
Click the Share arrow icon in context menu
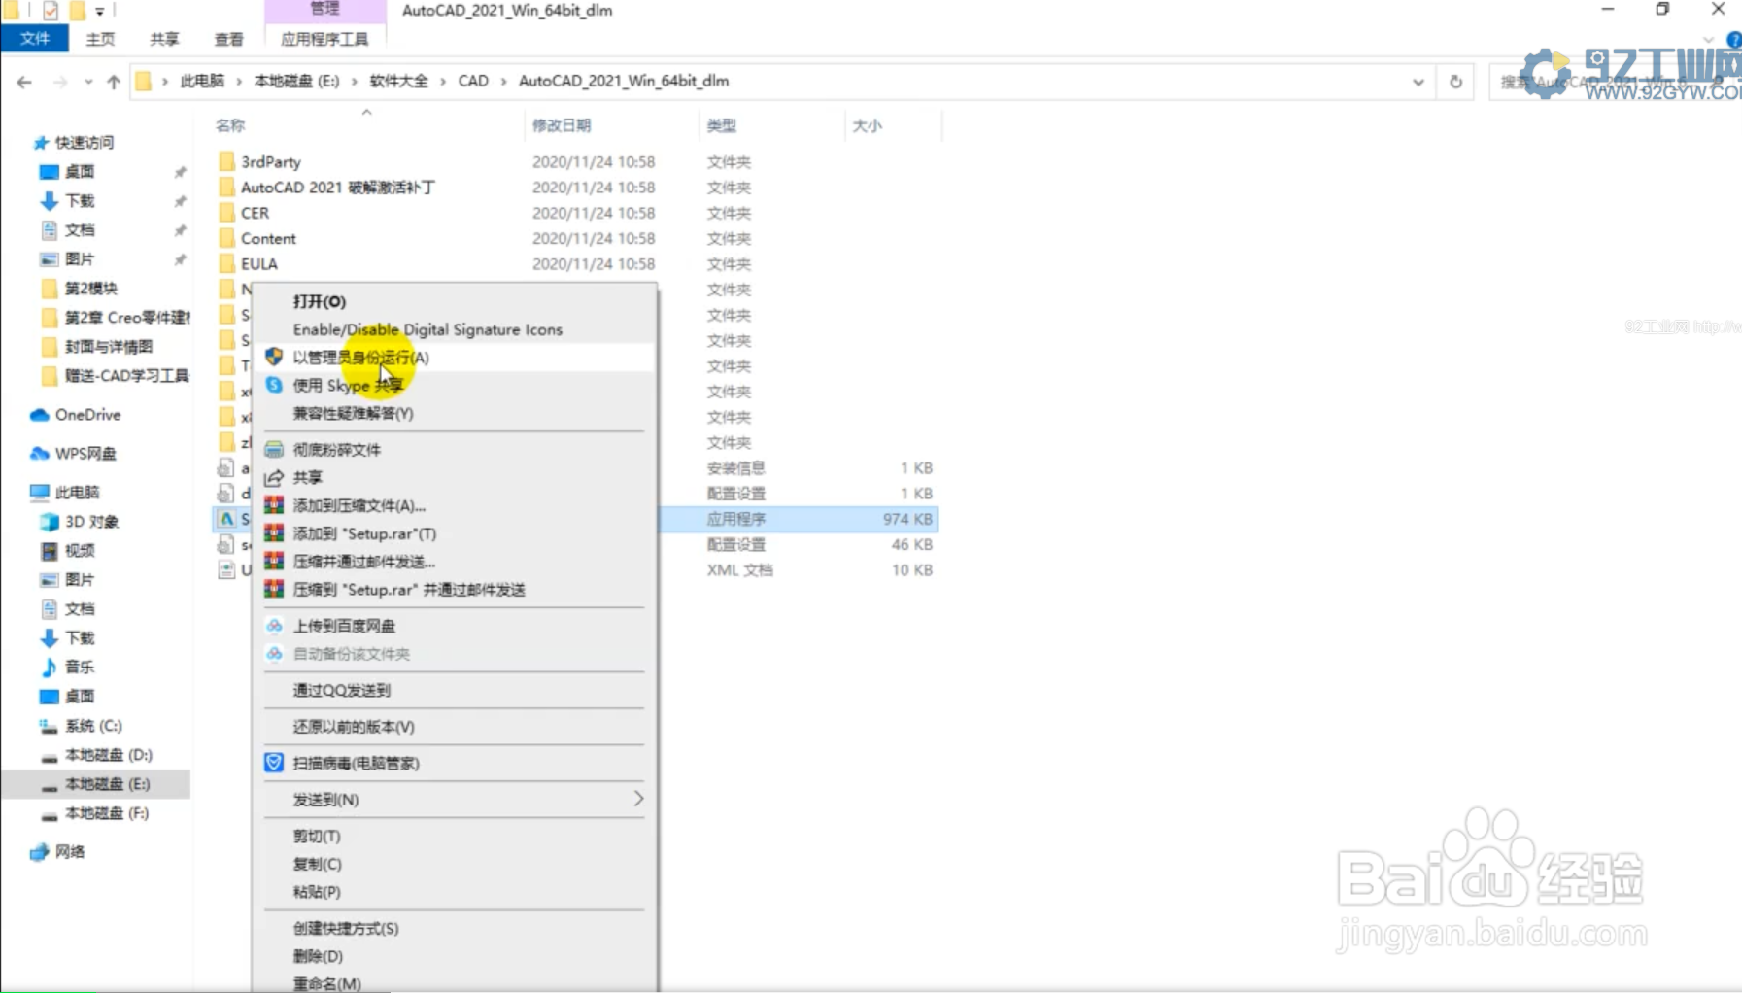(274, 477)
